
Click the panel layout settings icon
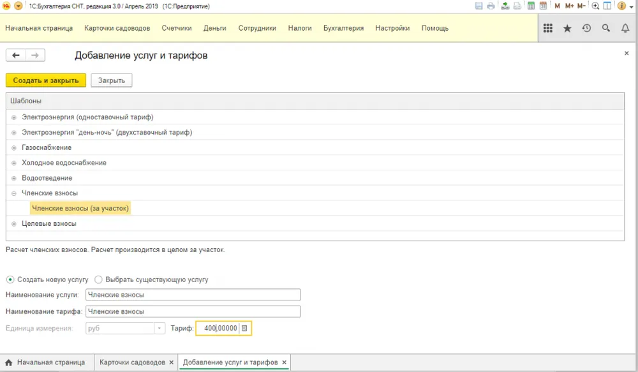607,6
